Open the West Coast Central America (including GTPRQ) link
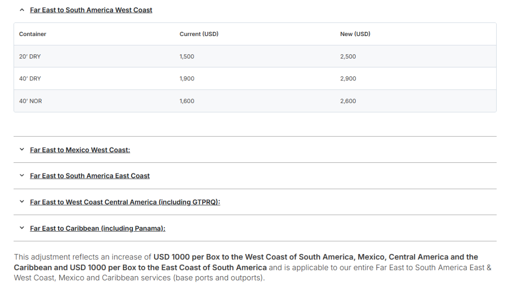The image size is (506, 285). click(x=125, y=202)
